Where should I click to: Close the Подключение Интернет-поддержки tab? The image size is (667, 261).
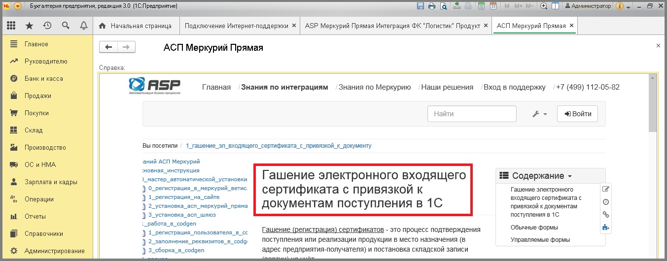coord(294,26)
